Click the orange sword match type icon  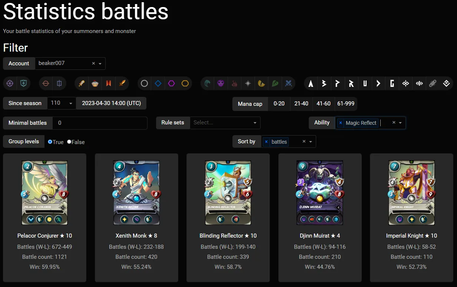[122, 84]
